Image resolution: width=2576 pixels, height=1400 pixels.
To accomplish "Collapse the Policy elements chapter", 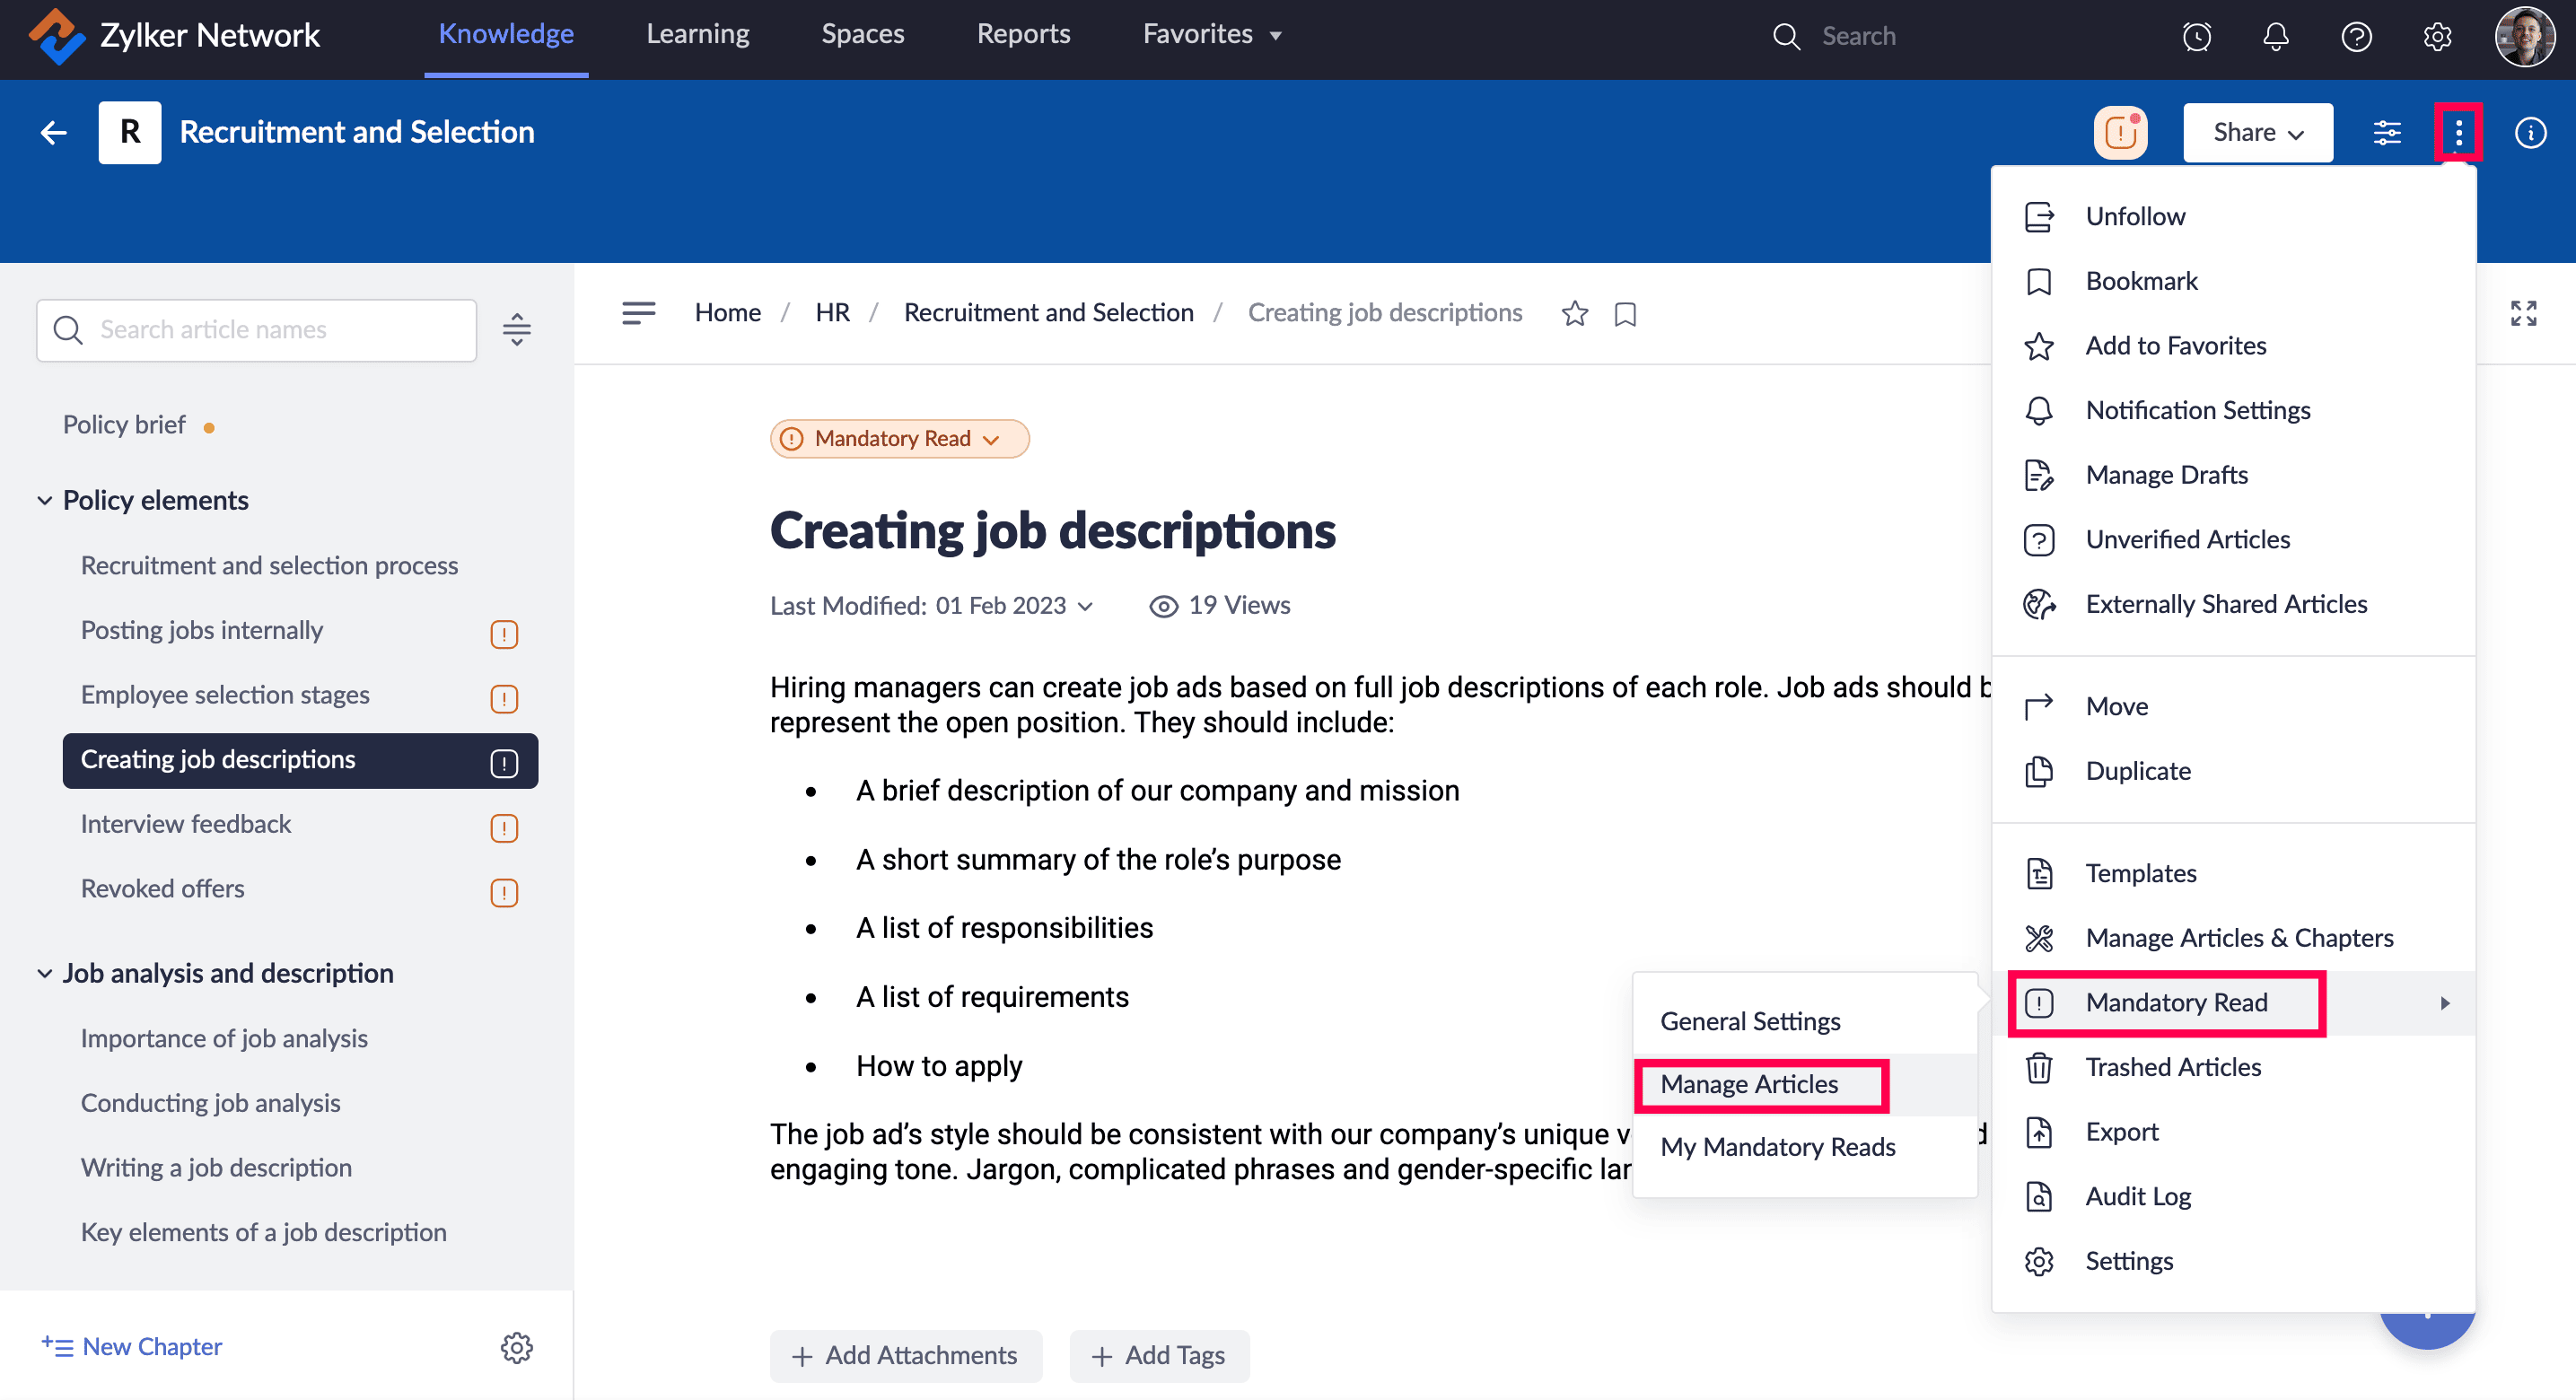I will 45,500.
